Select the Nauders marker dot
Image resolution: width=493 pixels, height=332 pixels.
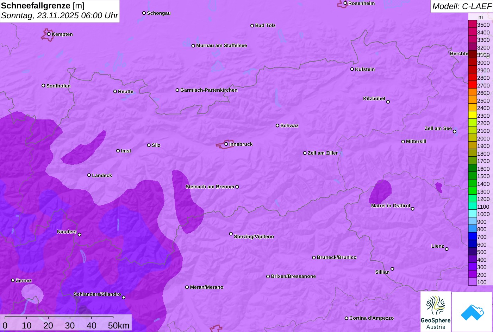(80, 235)
